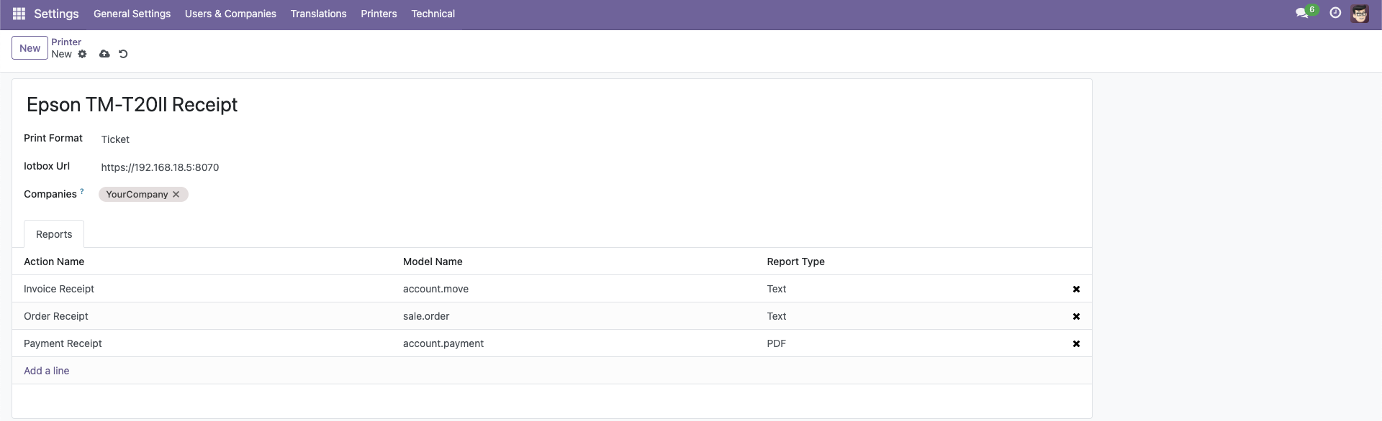1382x421 pixels.
Task: Delete the Order Receipt row
Action: (1076, 316)
